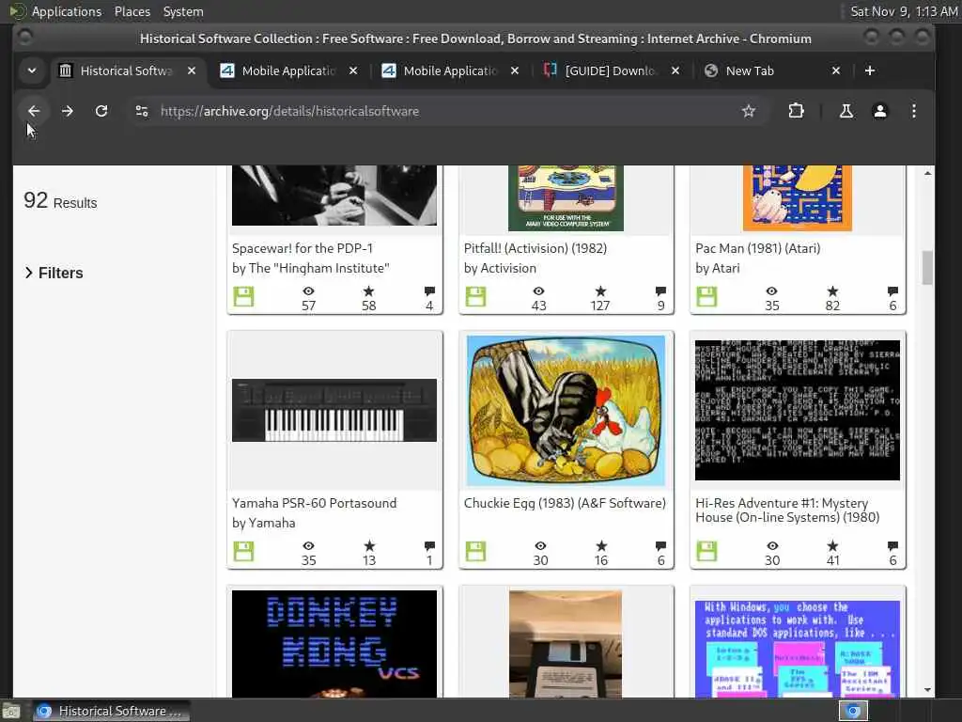Open Yamaha PSR-60 Portasound title
Image resolution: width=962 pixels, height=722 pixels.
(314, 503)
